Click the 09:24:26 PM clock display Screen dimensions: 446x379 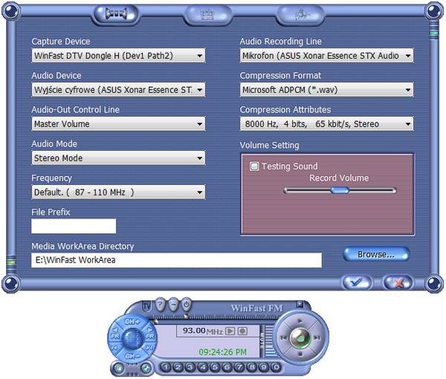pos(222,352)
